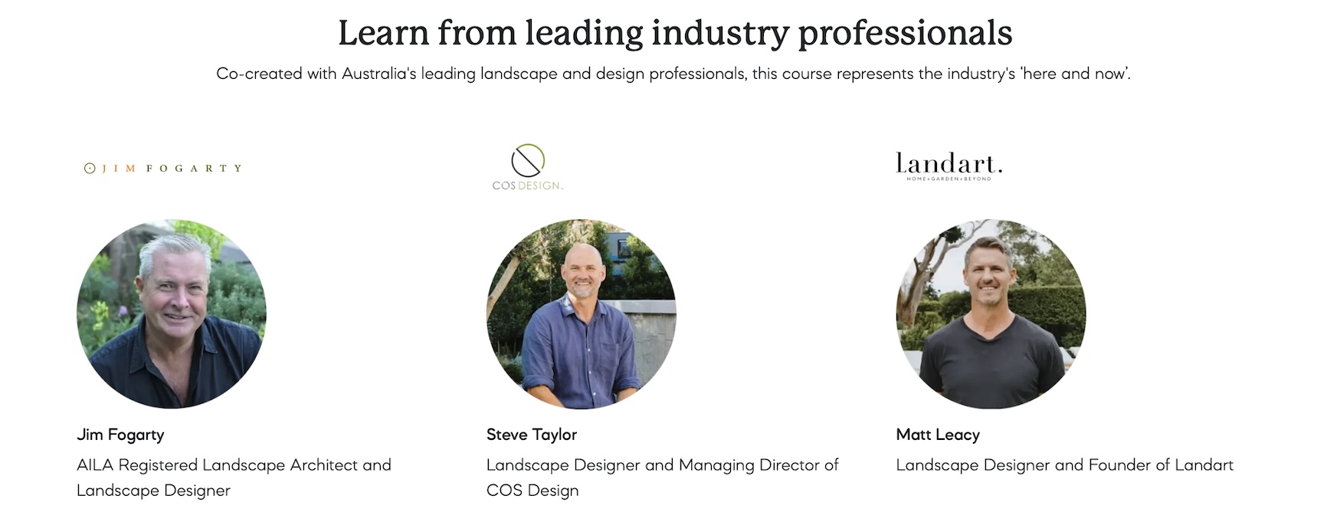The height and width of the screenshot is (515, 1327).
Task: Click the Jim Fogarty company logo
Action: click(x=163, y=168)
